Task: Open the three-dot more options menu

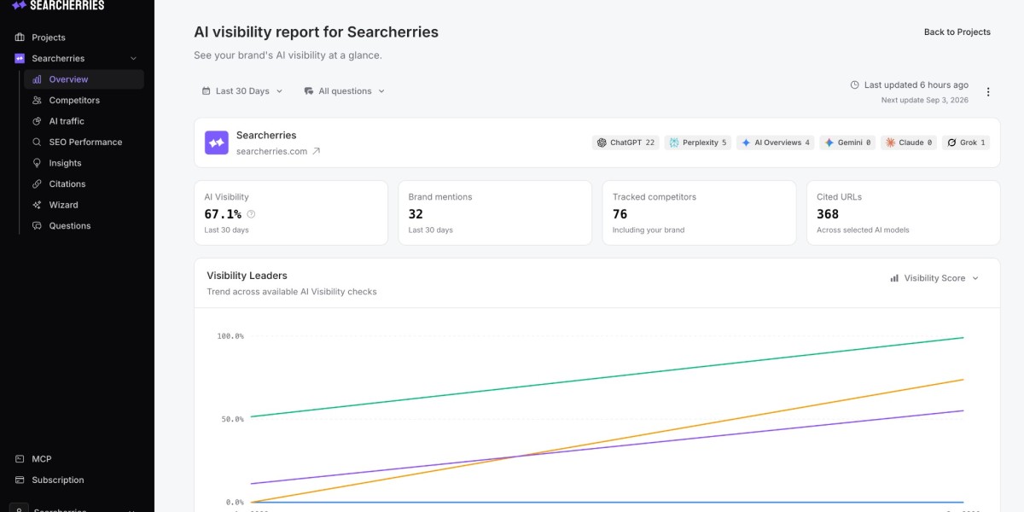Action: tap(988, 92)
